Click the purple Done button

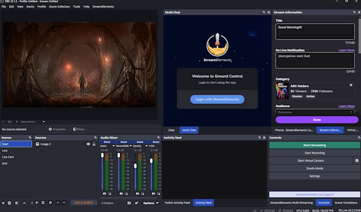point(317,119)
